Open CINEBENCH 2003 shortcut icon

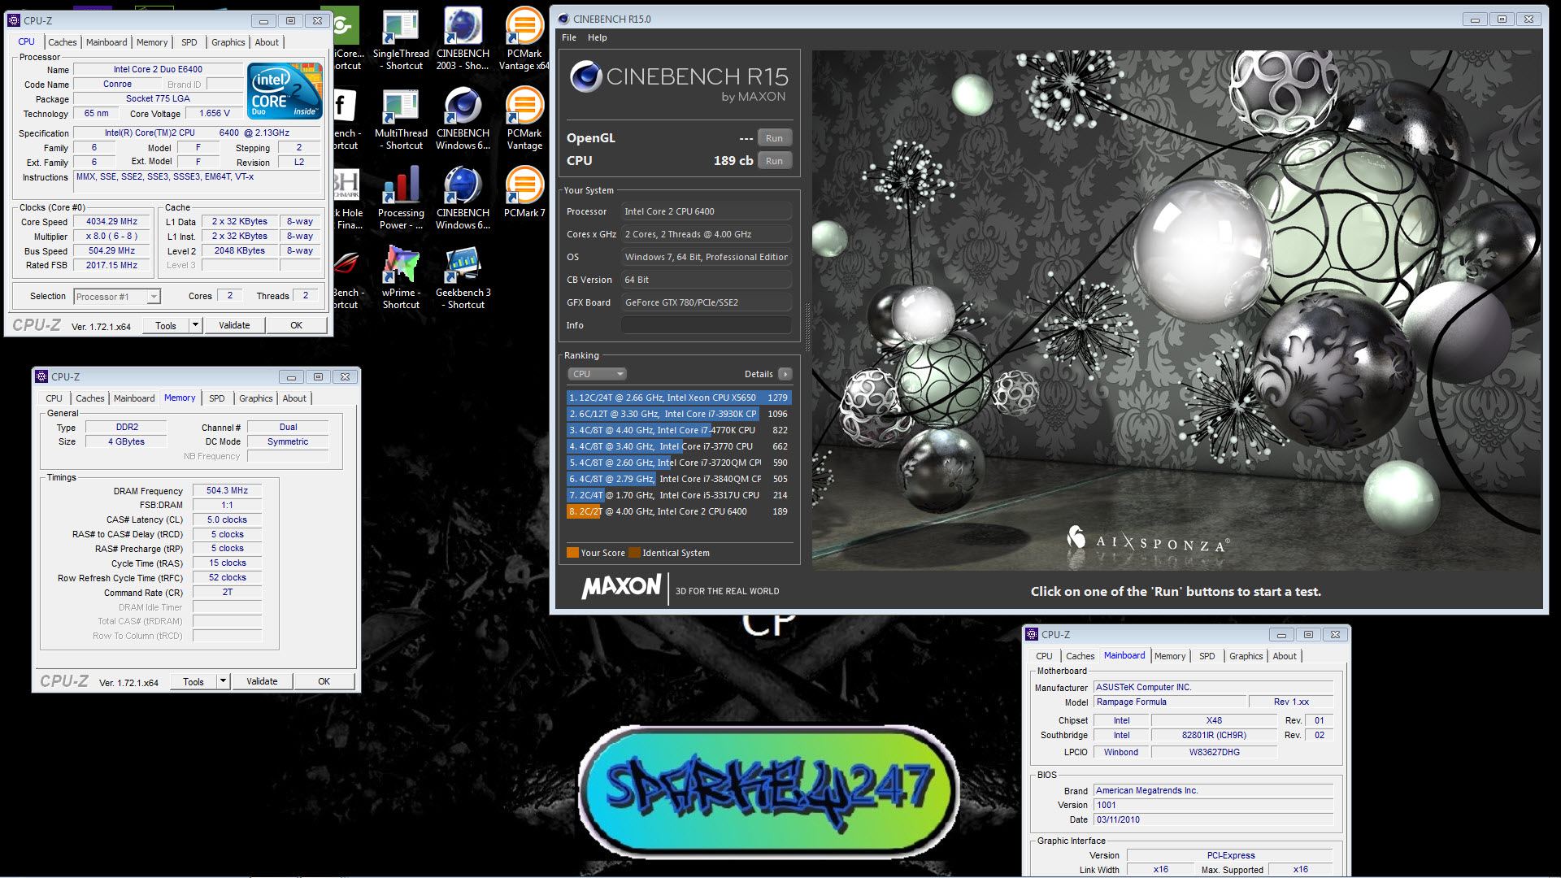463,39
